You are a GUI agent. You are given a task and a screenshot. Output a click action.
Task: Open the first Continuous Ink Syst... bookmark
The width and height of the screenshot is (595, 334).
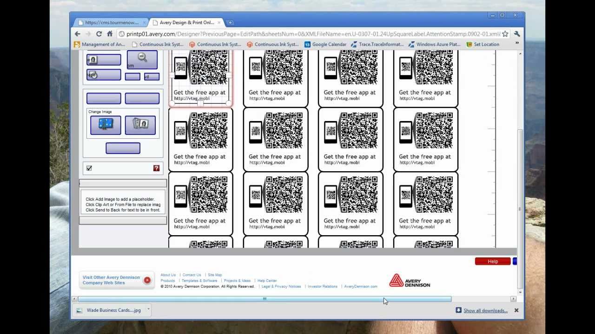tap(158, 45)
